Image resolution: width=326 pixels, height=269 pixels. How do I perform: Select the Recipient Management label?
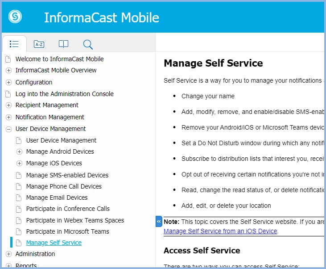tap(47, 105)
